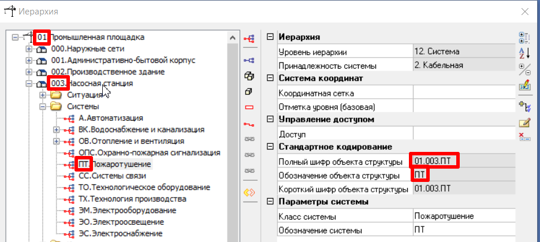
Task: Collapse the Системы folder in tree
Action: (43, 107)
